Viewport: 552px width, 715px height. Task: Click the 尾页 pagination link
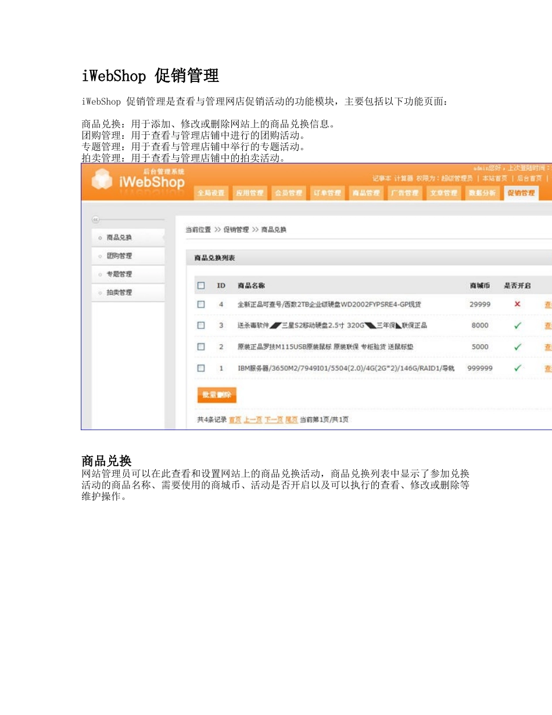292,420
